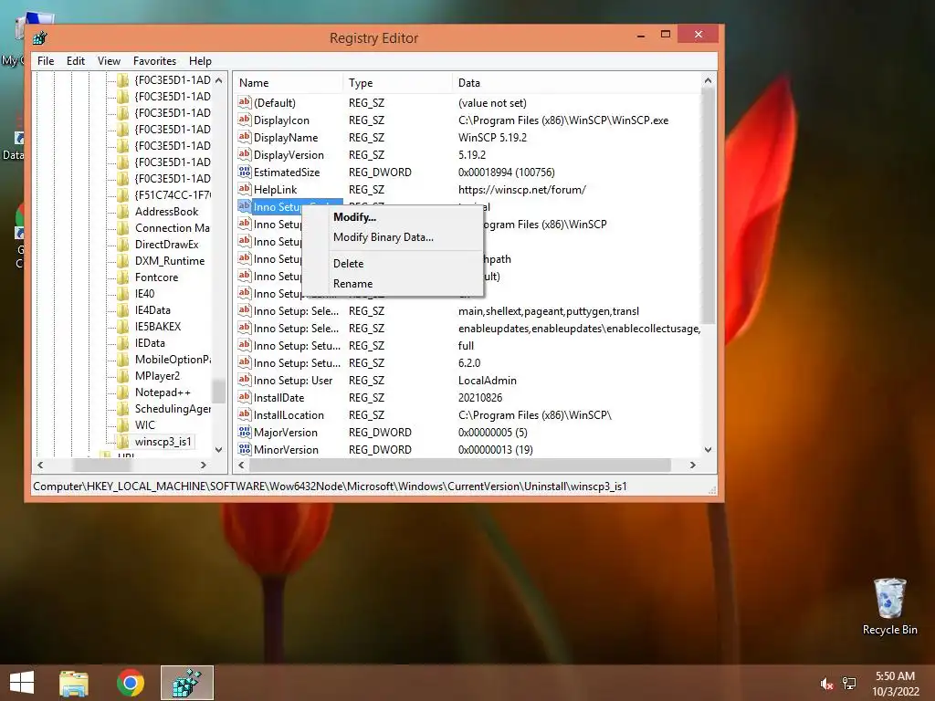935x701 pixels.
Task: Click the (Default) value icon
Action: 245,102
